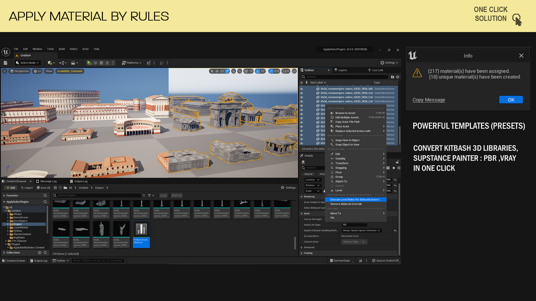Click the Skip frame playback icon
The image size is (536, 301).
pyautogui.click(x=95, y=63)
